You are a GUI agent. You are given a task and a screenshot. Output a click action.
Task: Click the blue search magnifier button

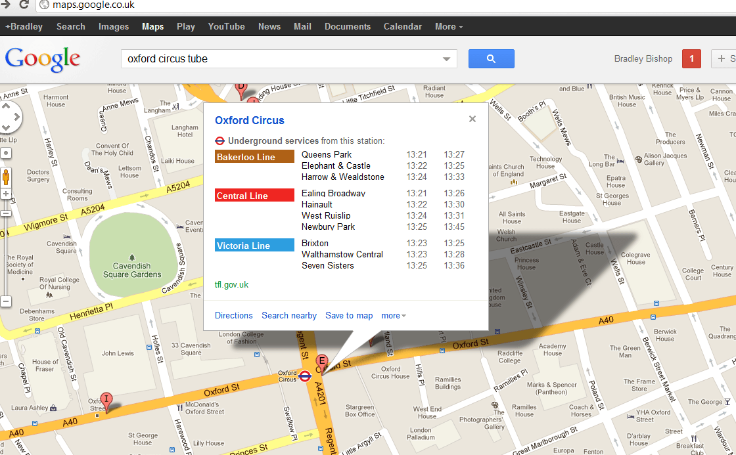point(491,58)
